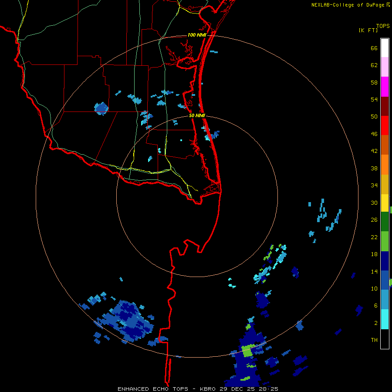Select the magenta 58 kft legend swatch
Viewport: 392px width, 392px height.
coord(385,87)
